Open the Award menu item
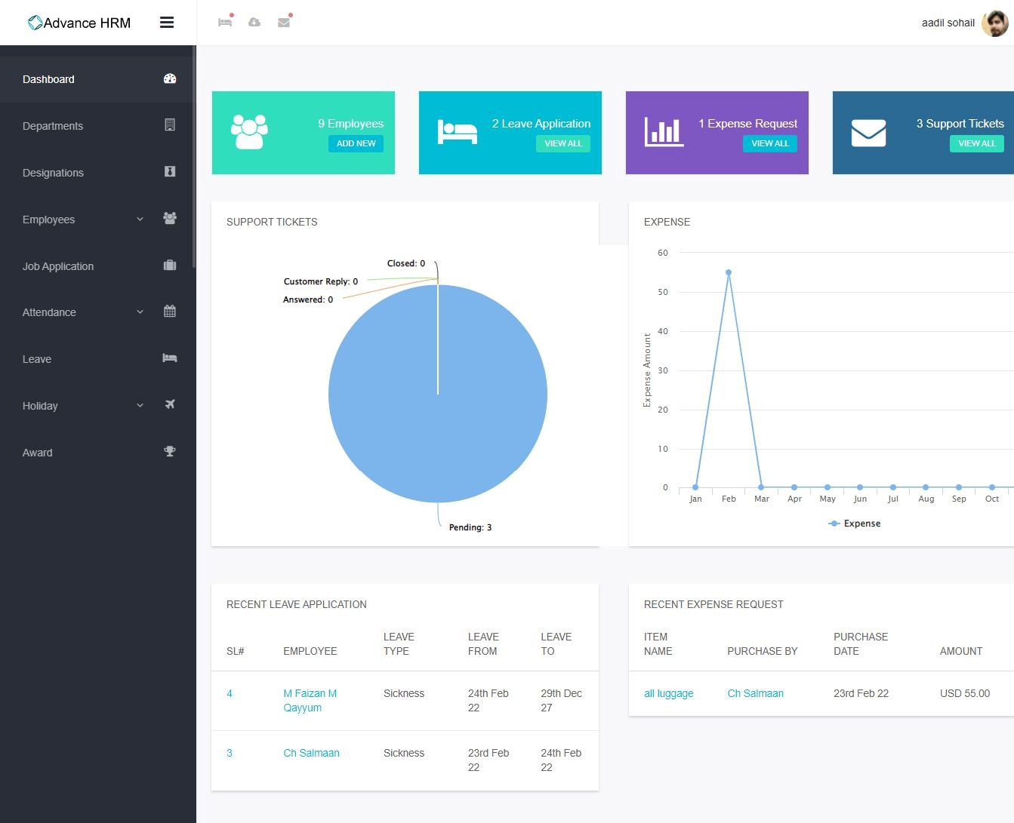 coord(98,453)
